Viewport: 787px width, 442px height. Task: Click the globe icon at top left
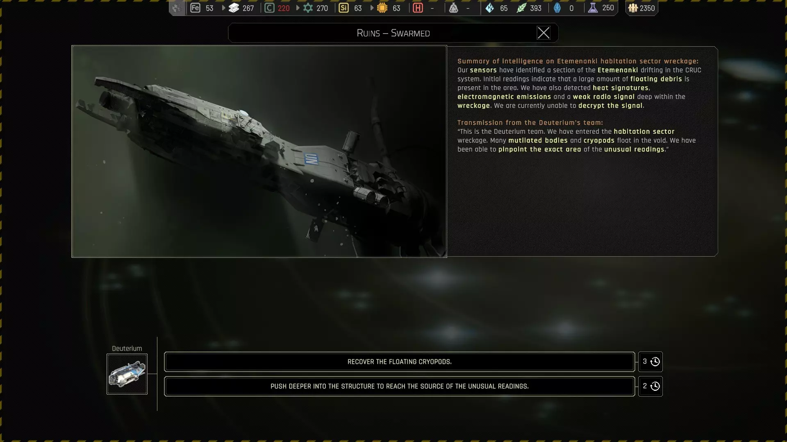(177, 8)
